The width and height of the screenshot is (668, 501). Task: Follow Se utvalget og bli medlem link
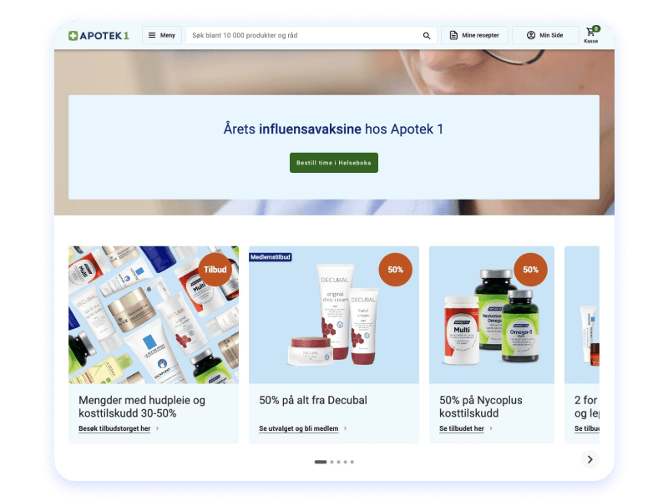(x=299, y=428)
